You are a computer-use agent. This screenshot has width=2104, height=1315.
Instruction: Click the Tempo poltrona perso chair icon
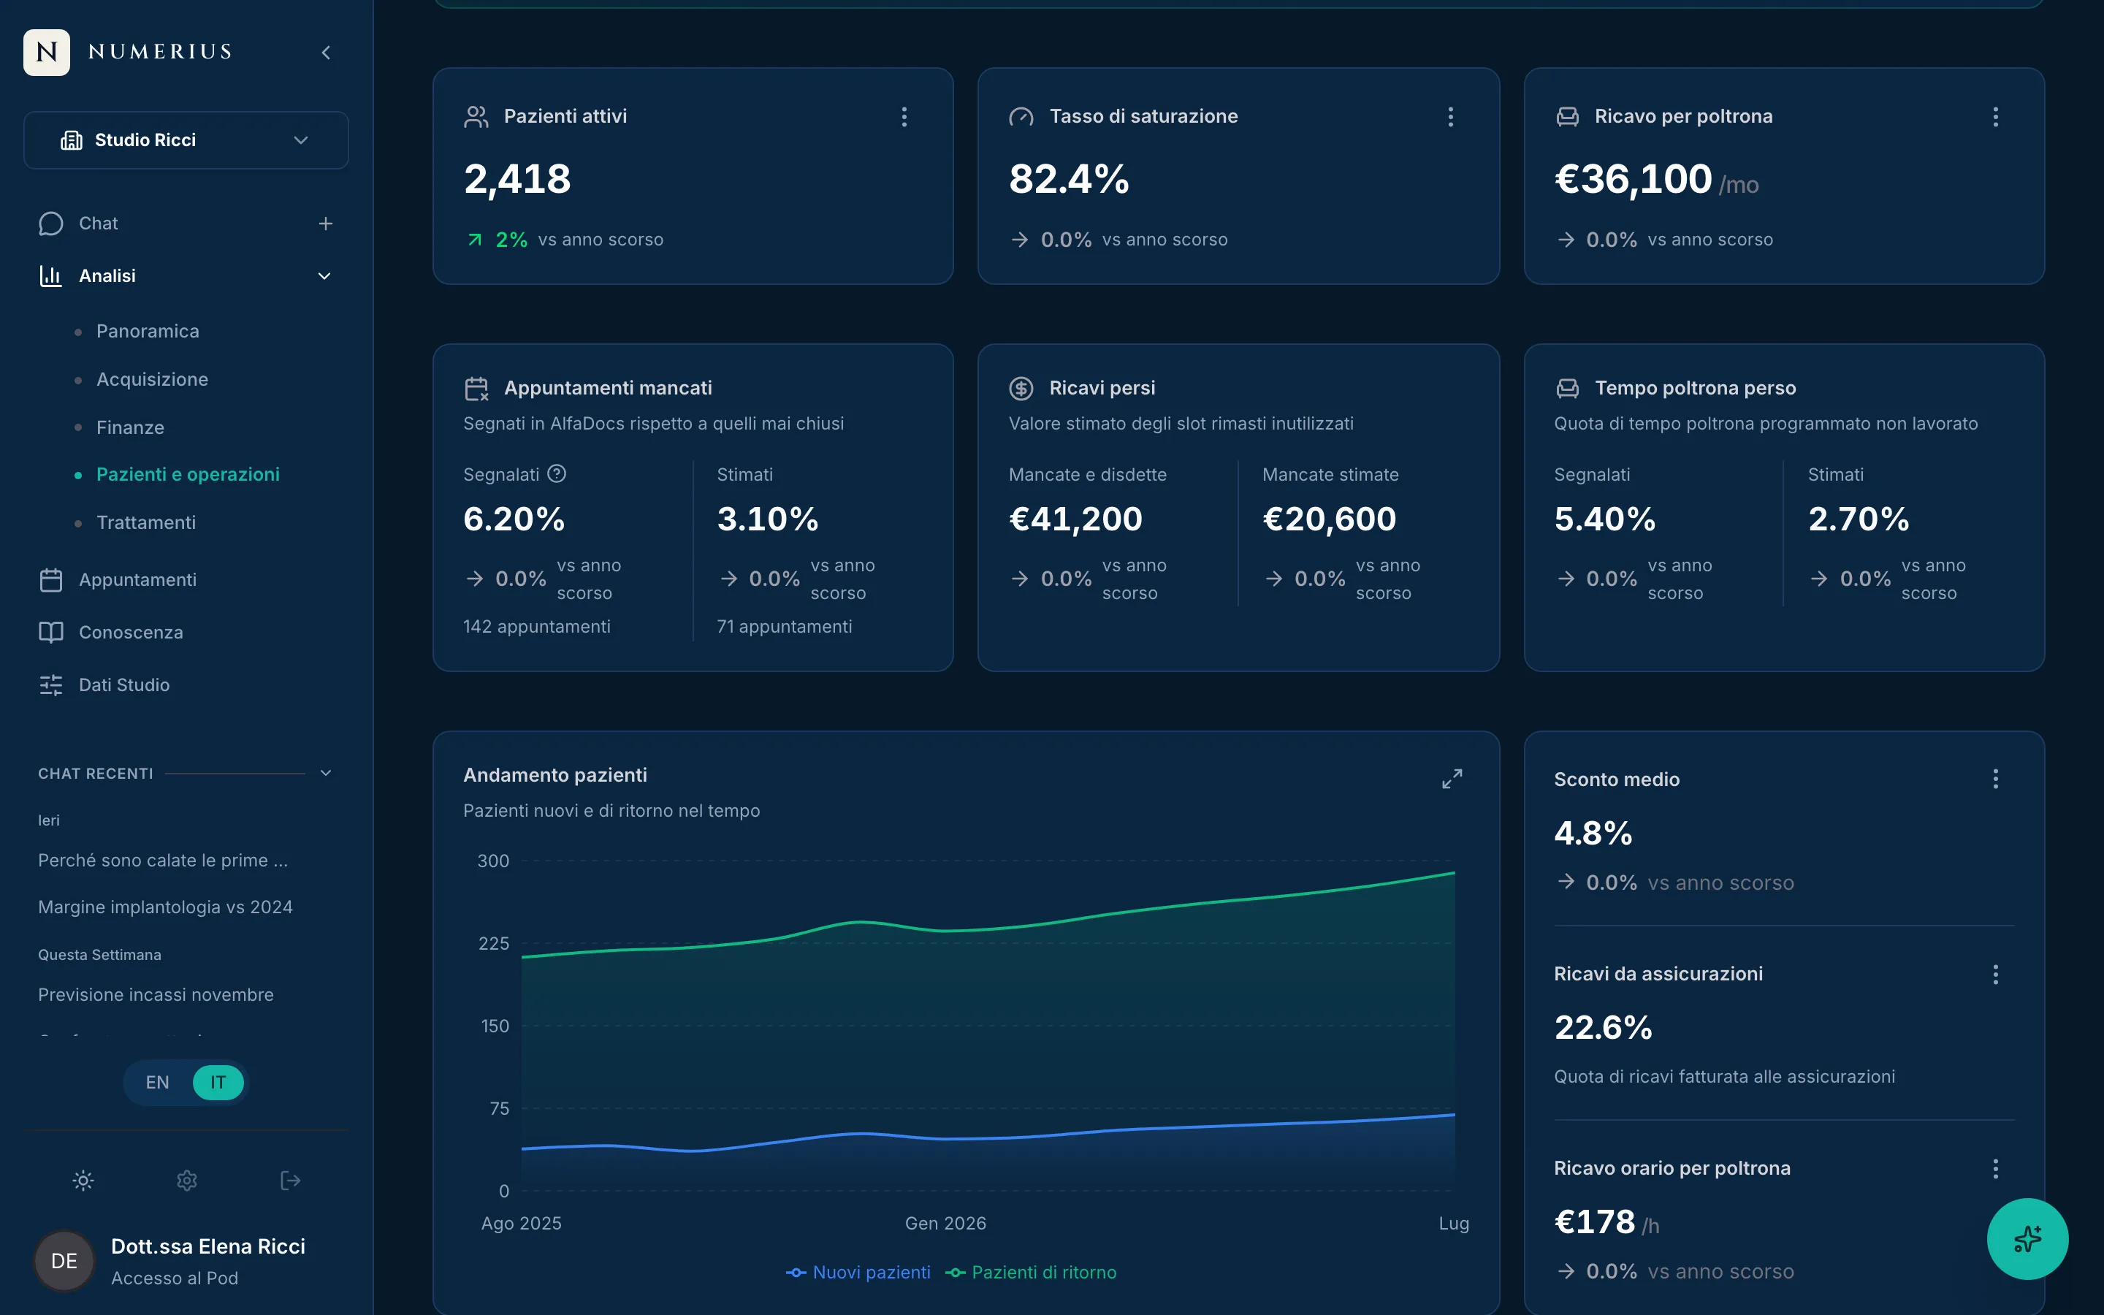coord(1567,388)
